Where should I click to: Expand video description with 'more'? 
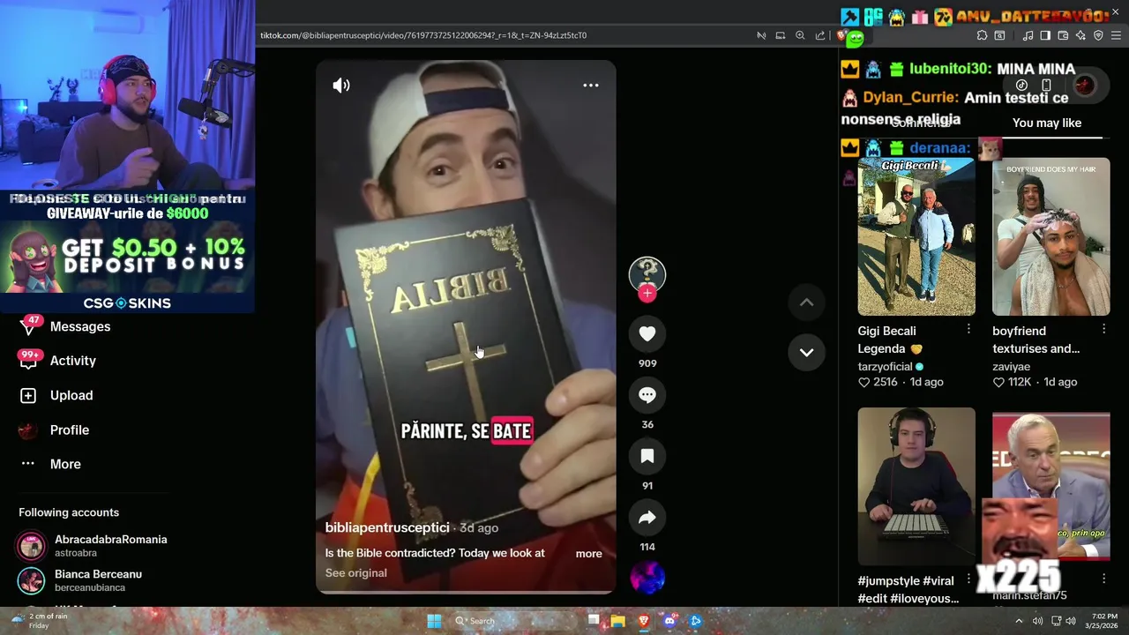[589, 554]
